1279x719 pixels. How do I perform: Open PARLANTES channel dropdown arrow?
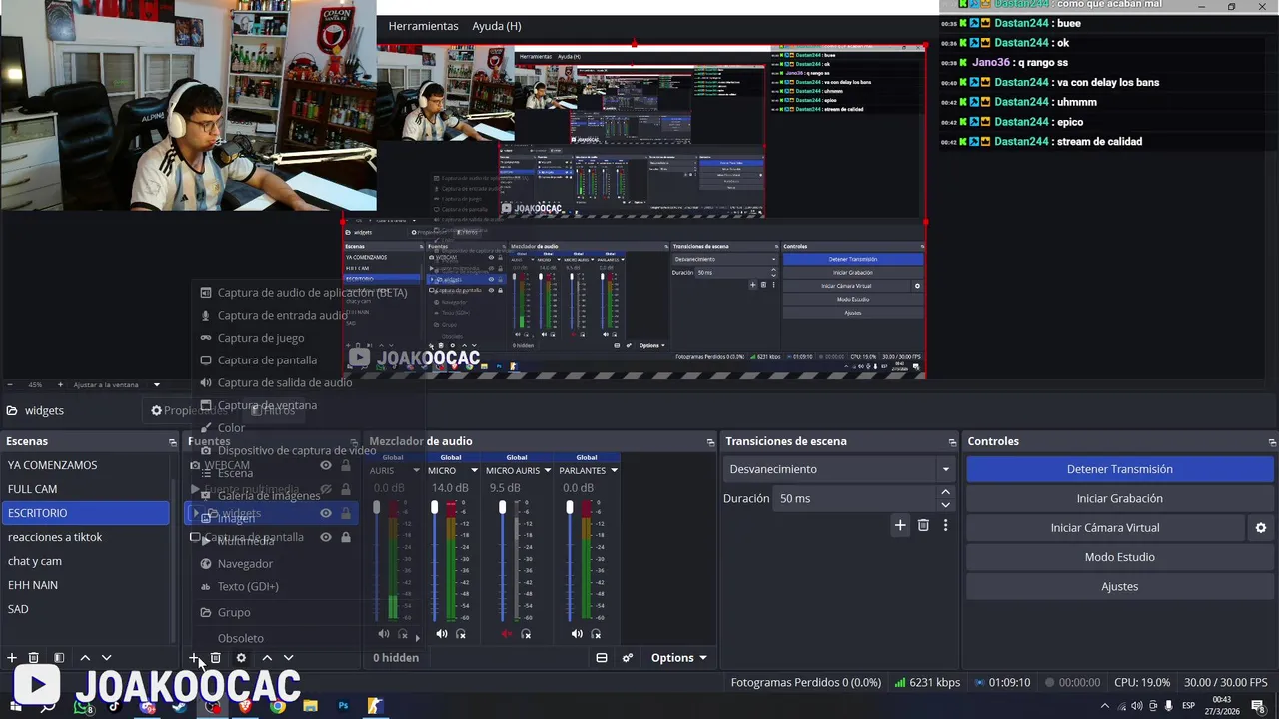pyautogui.click(x=614, y=470)
